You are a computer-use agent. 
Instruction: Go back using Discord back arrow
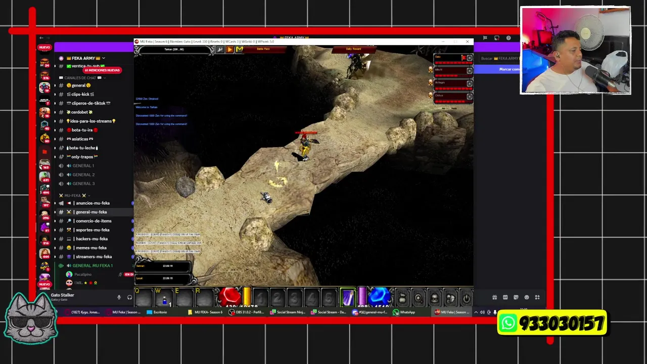coord(41,38)
